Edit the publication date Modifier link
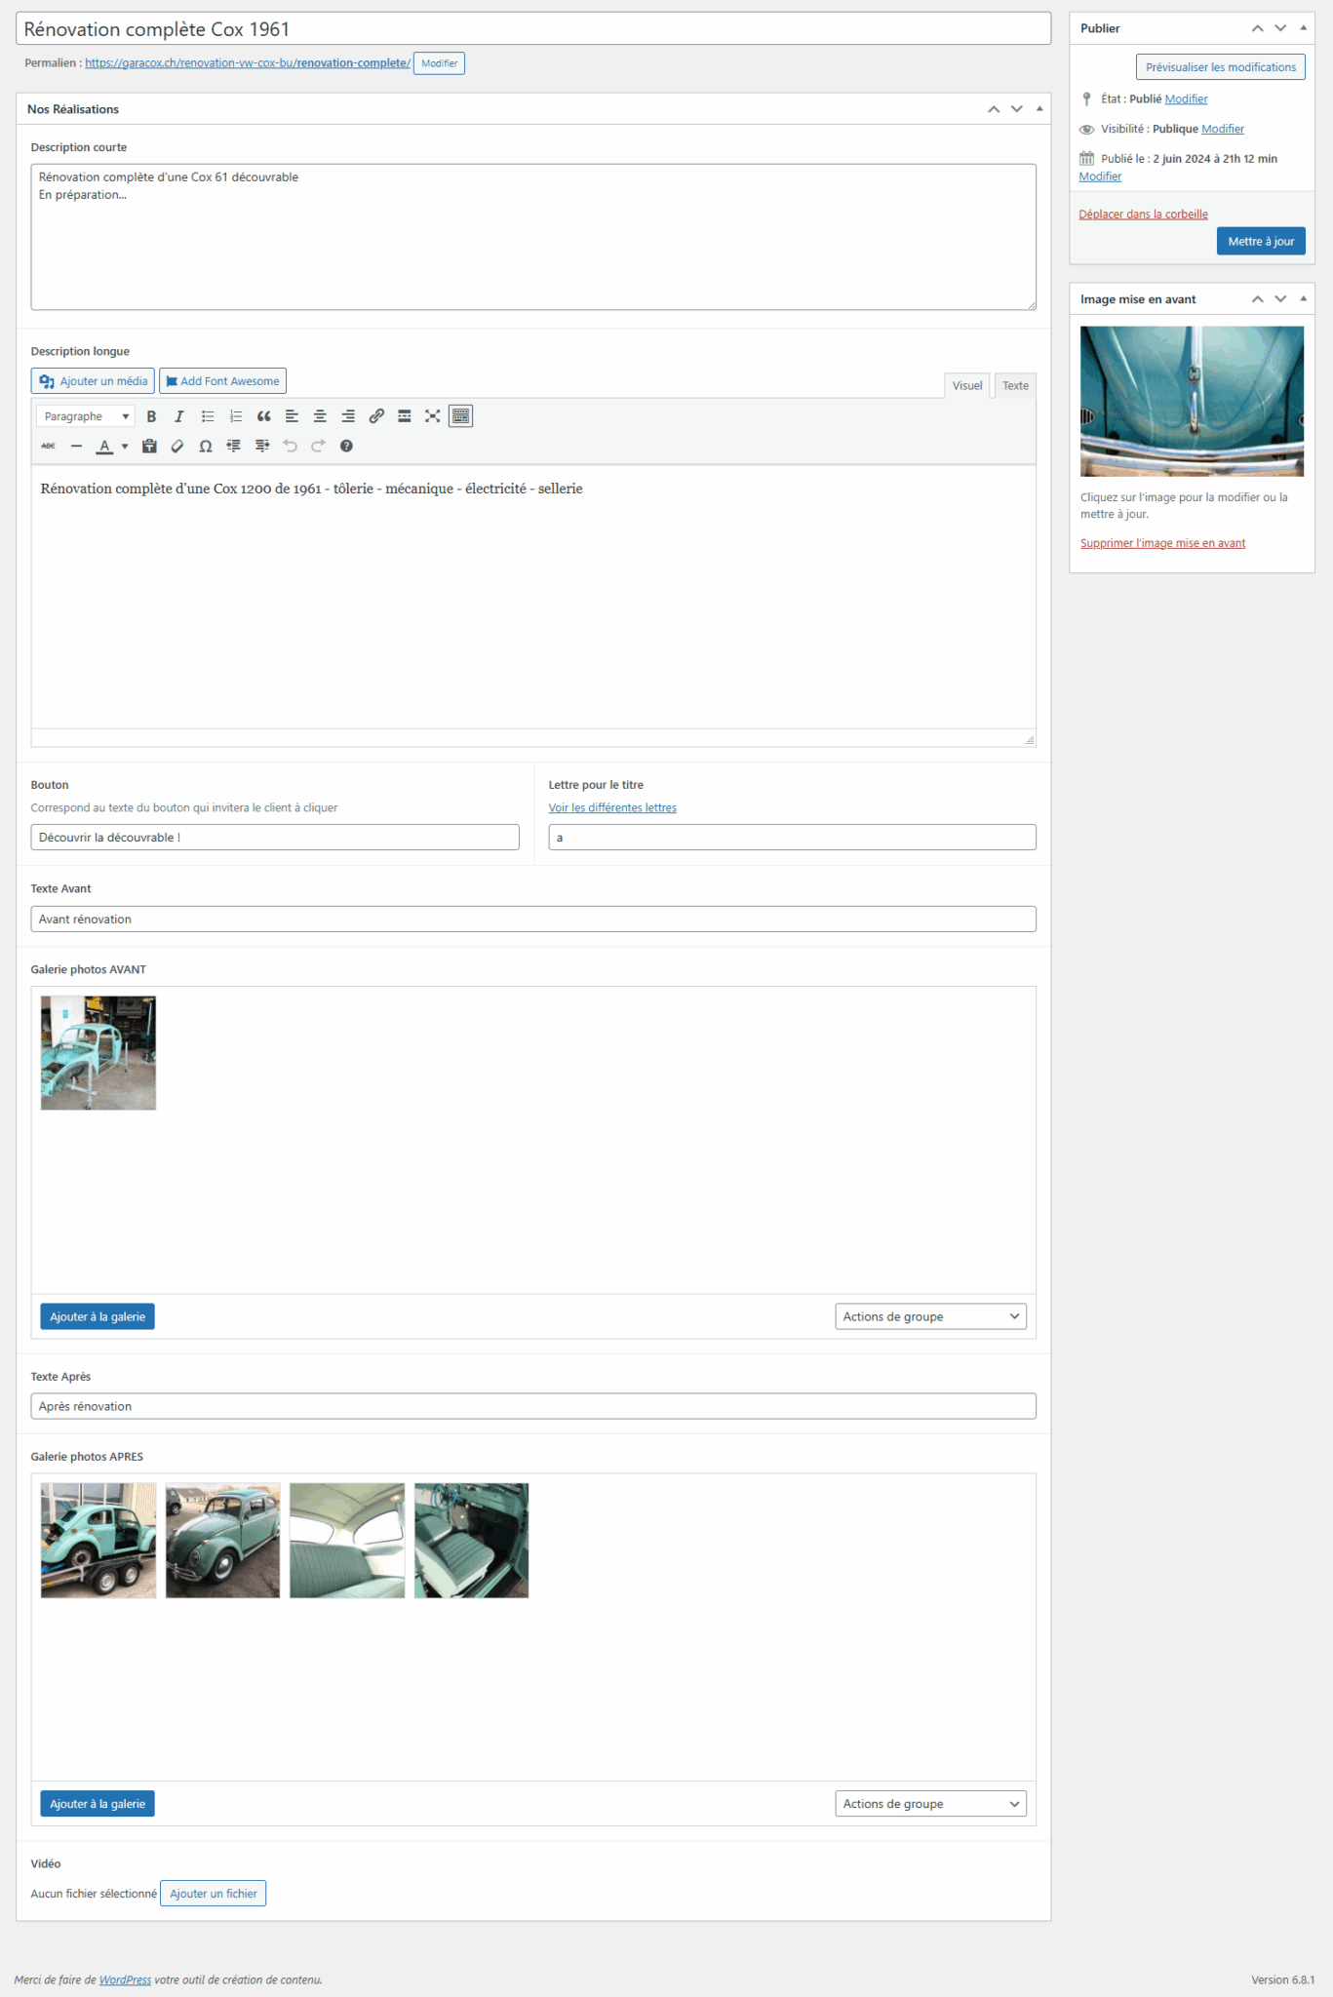1333x1997 pixels. tap(1100, 176)
